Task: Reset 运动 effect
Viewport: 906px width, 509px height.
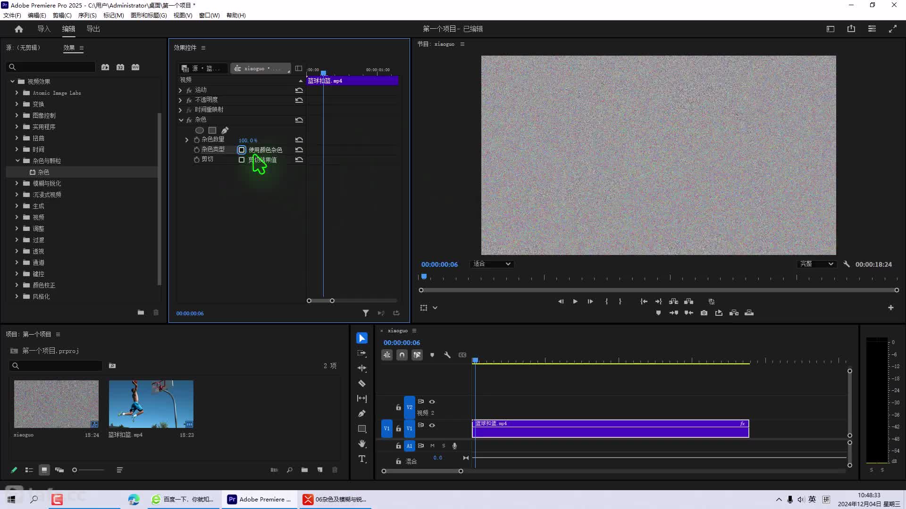Action: coord(299,90)
